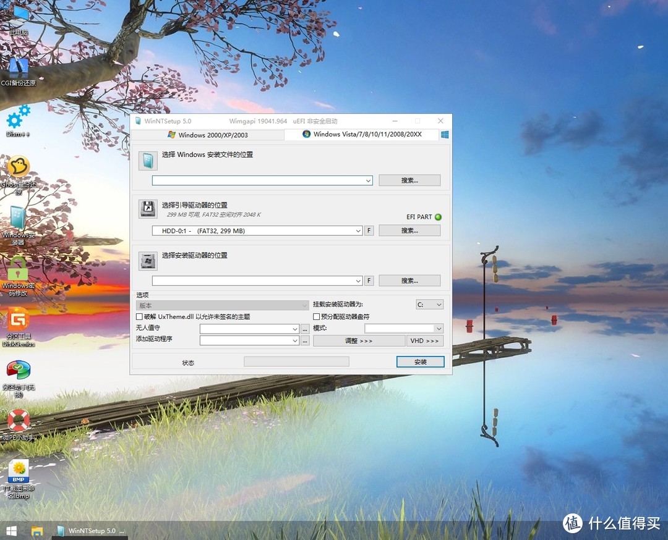Enable 预分配驱动器盘符 checkbox
This screenshot has width=668, height=540.
point(317,316)
